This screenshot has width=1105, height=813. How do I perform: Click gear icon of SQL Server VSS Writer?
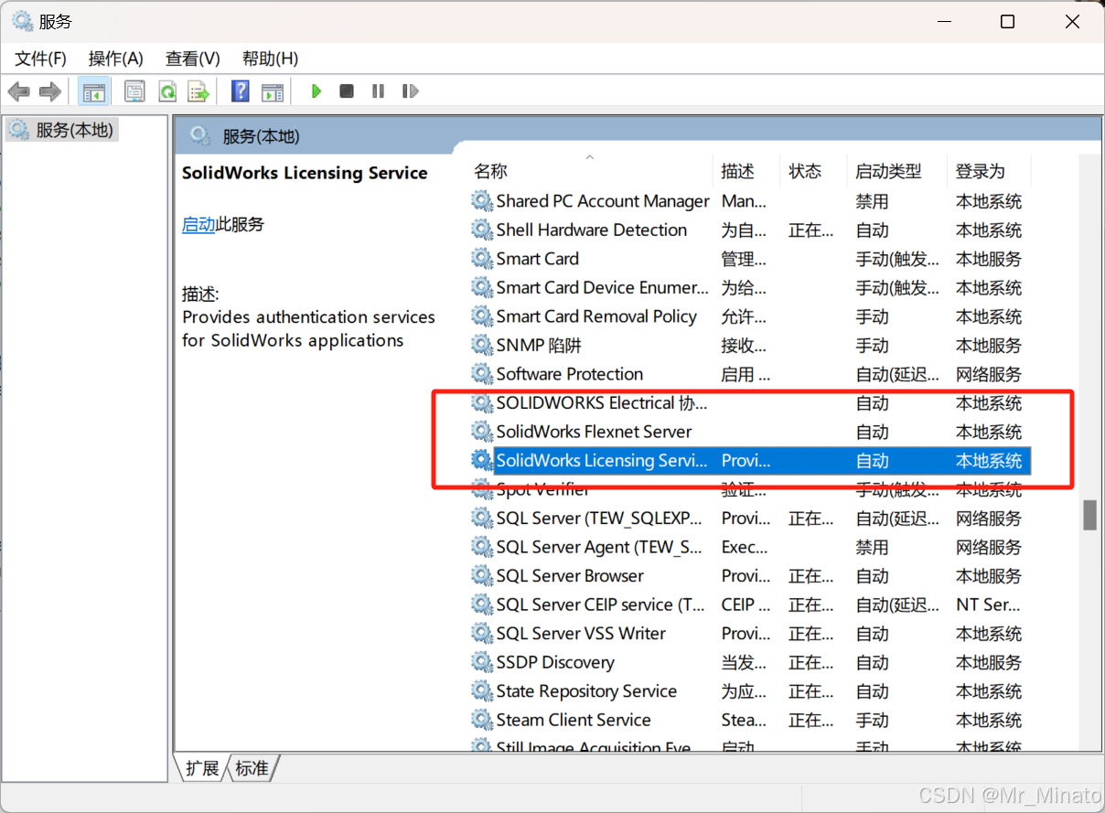482,634
